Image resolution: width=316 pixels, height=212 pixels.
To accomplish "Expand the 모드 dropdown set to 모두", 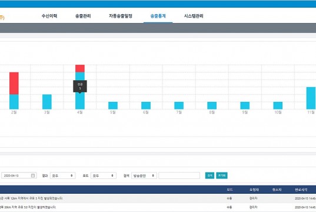I will pos(104,175).
